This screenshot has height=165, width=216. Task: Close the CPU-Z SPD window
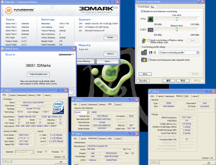tap(137, 100)
